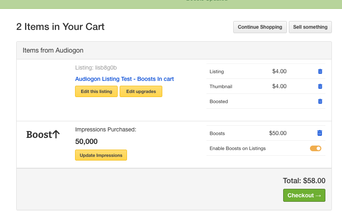
Task: Click Update Impressions button
Action: [101, 155]
